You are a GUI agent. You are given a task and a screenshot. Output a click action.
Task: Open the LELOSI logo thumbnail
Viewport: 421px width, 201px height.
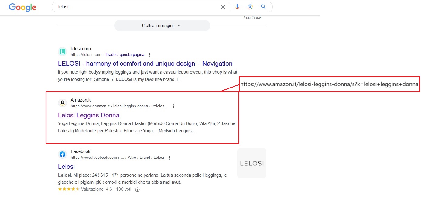(252, 163)
